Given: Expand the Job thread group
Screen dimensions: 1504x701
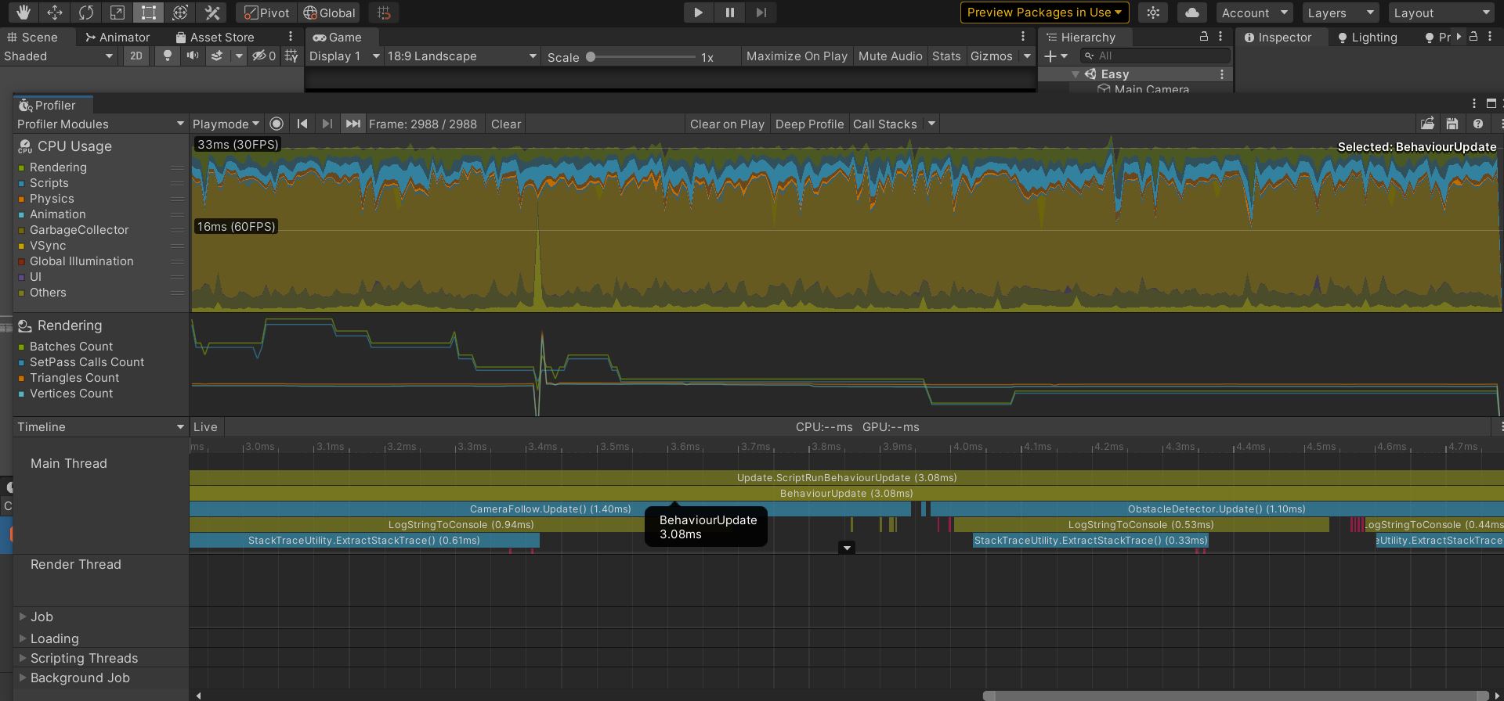Looking at the screenshot, I should click(23, 617).
